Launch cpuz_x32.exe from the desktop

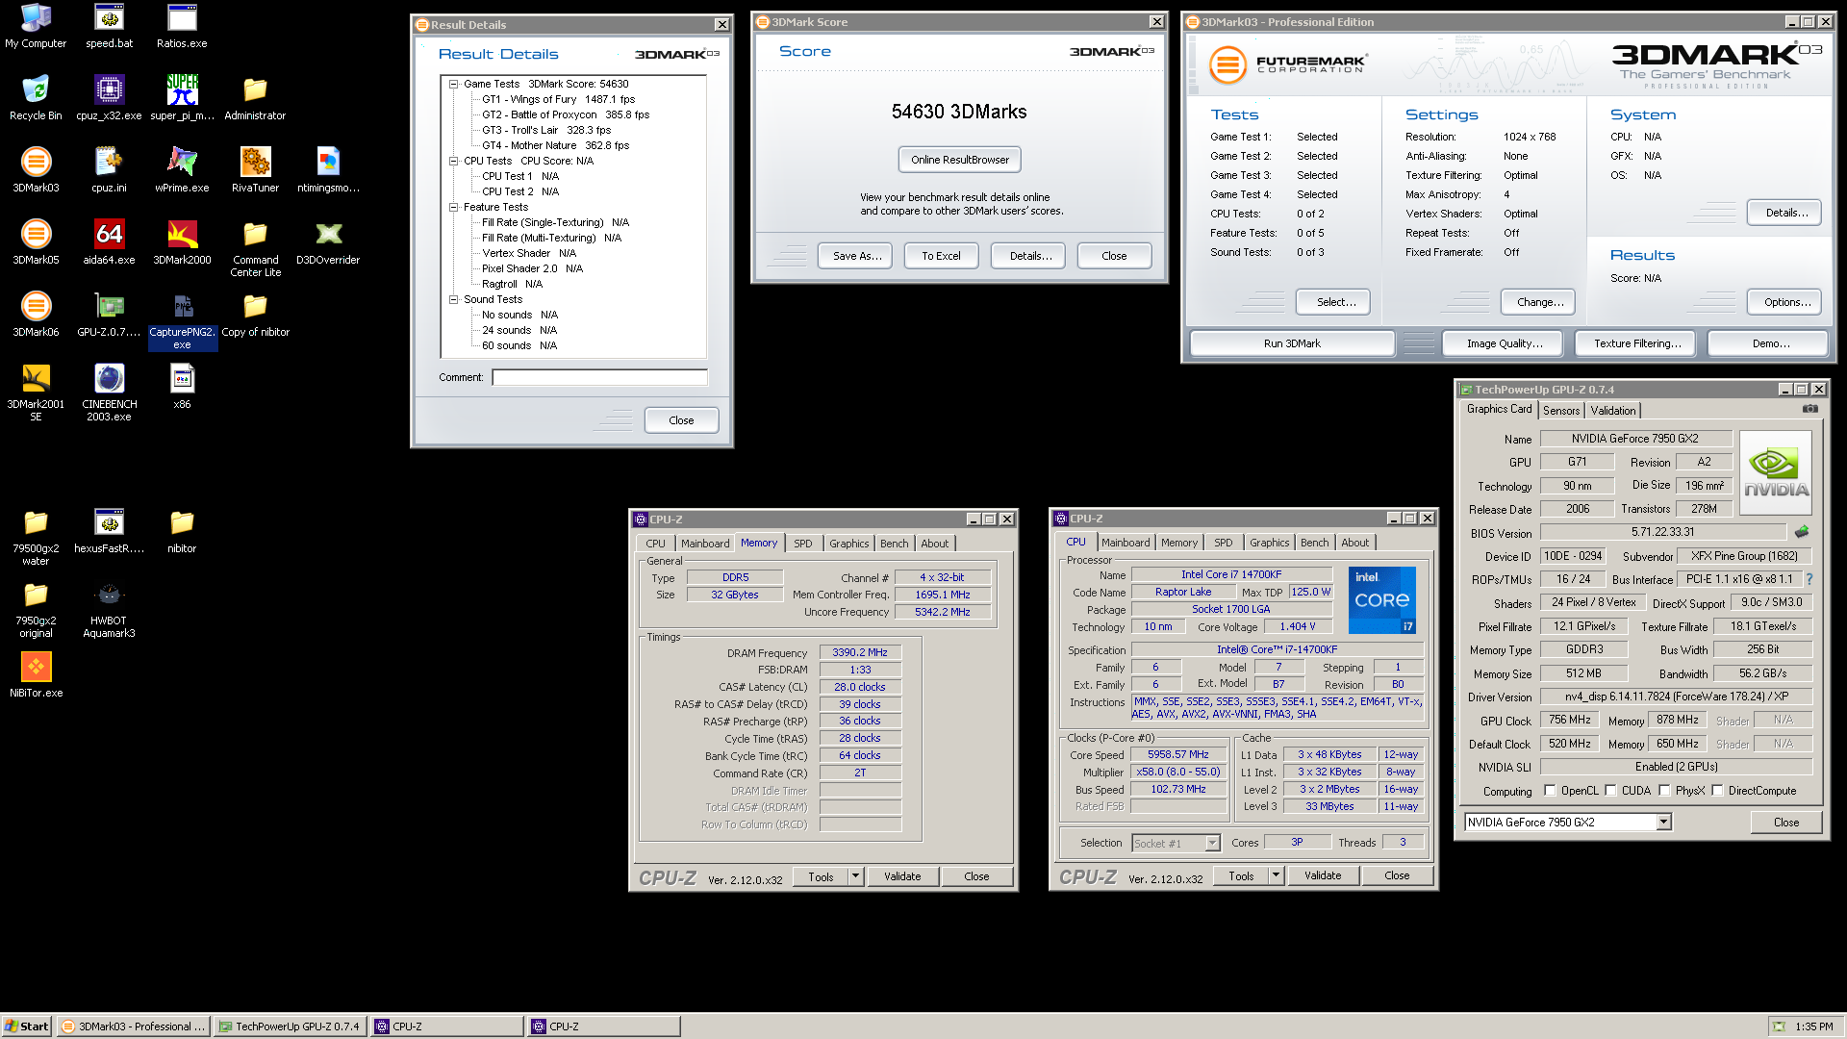pos(109,98)
